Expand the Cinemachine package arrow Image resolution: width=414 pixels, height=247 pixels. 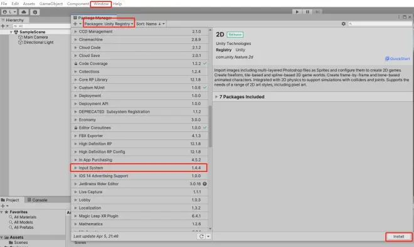pos(75,39)
